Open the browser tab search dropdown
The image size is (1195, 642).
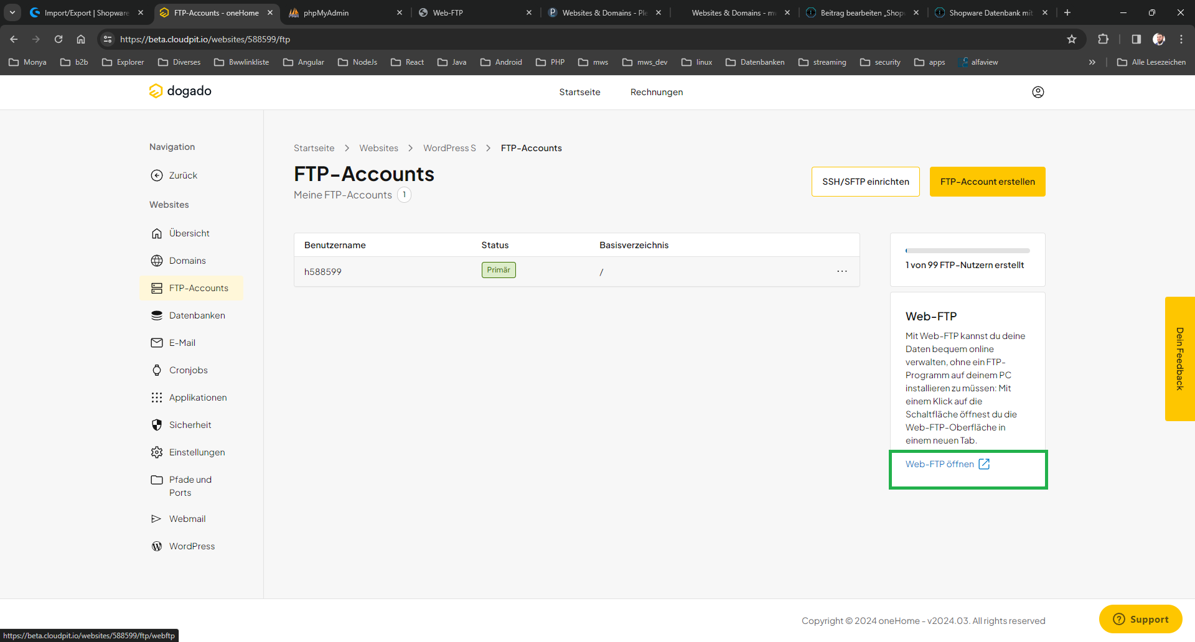coord(12,12)
